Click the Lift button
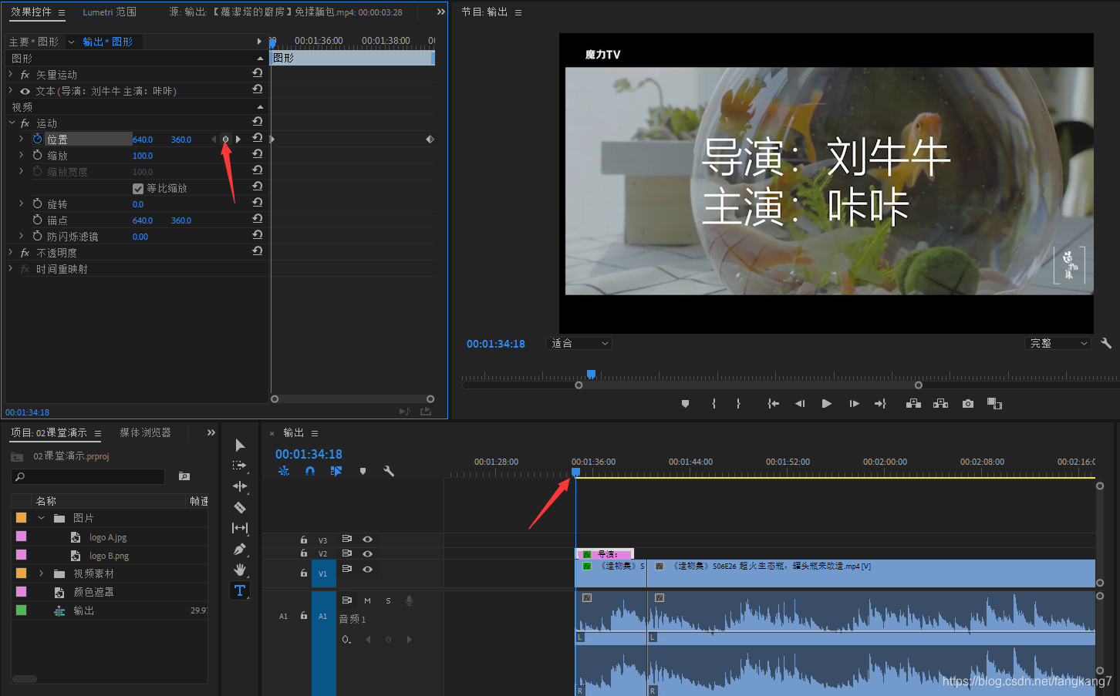The image size is (1120, 696). 913,403
